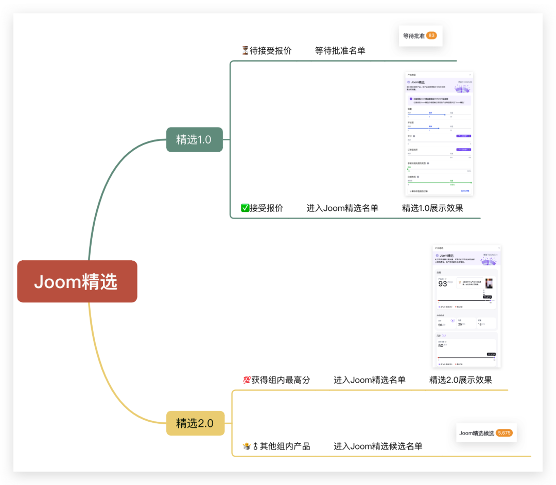Select the central Joom精选 root node
The height and width of the screenshot is (485, 556).
pos(77,281)
